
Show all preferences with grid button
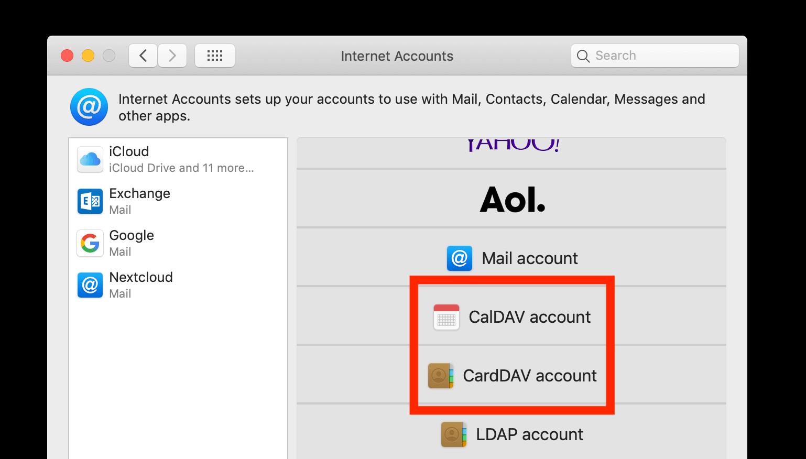(214, 56)
